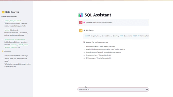
Task: Click the average birth weight suggestion
Action: pos(17,65)
